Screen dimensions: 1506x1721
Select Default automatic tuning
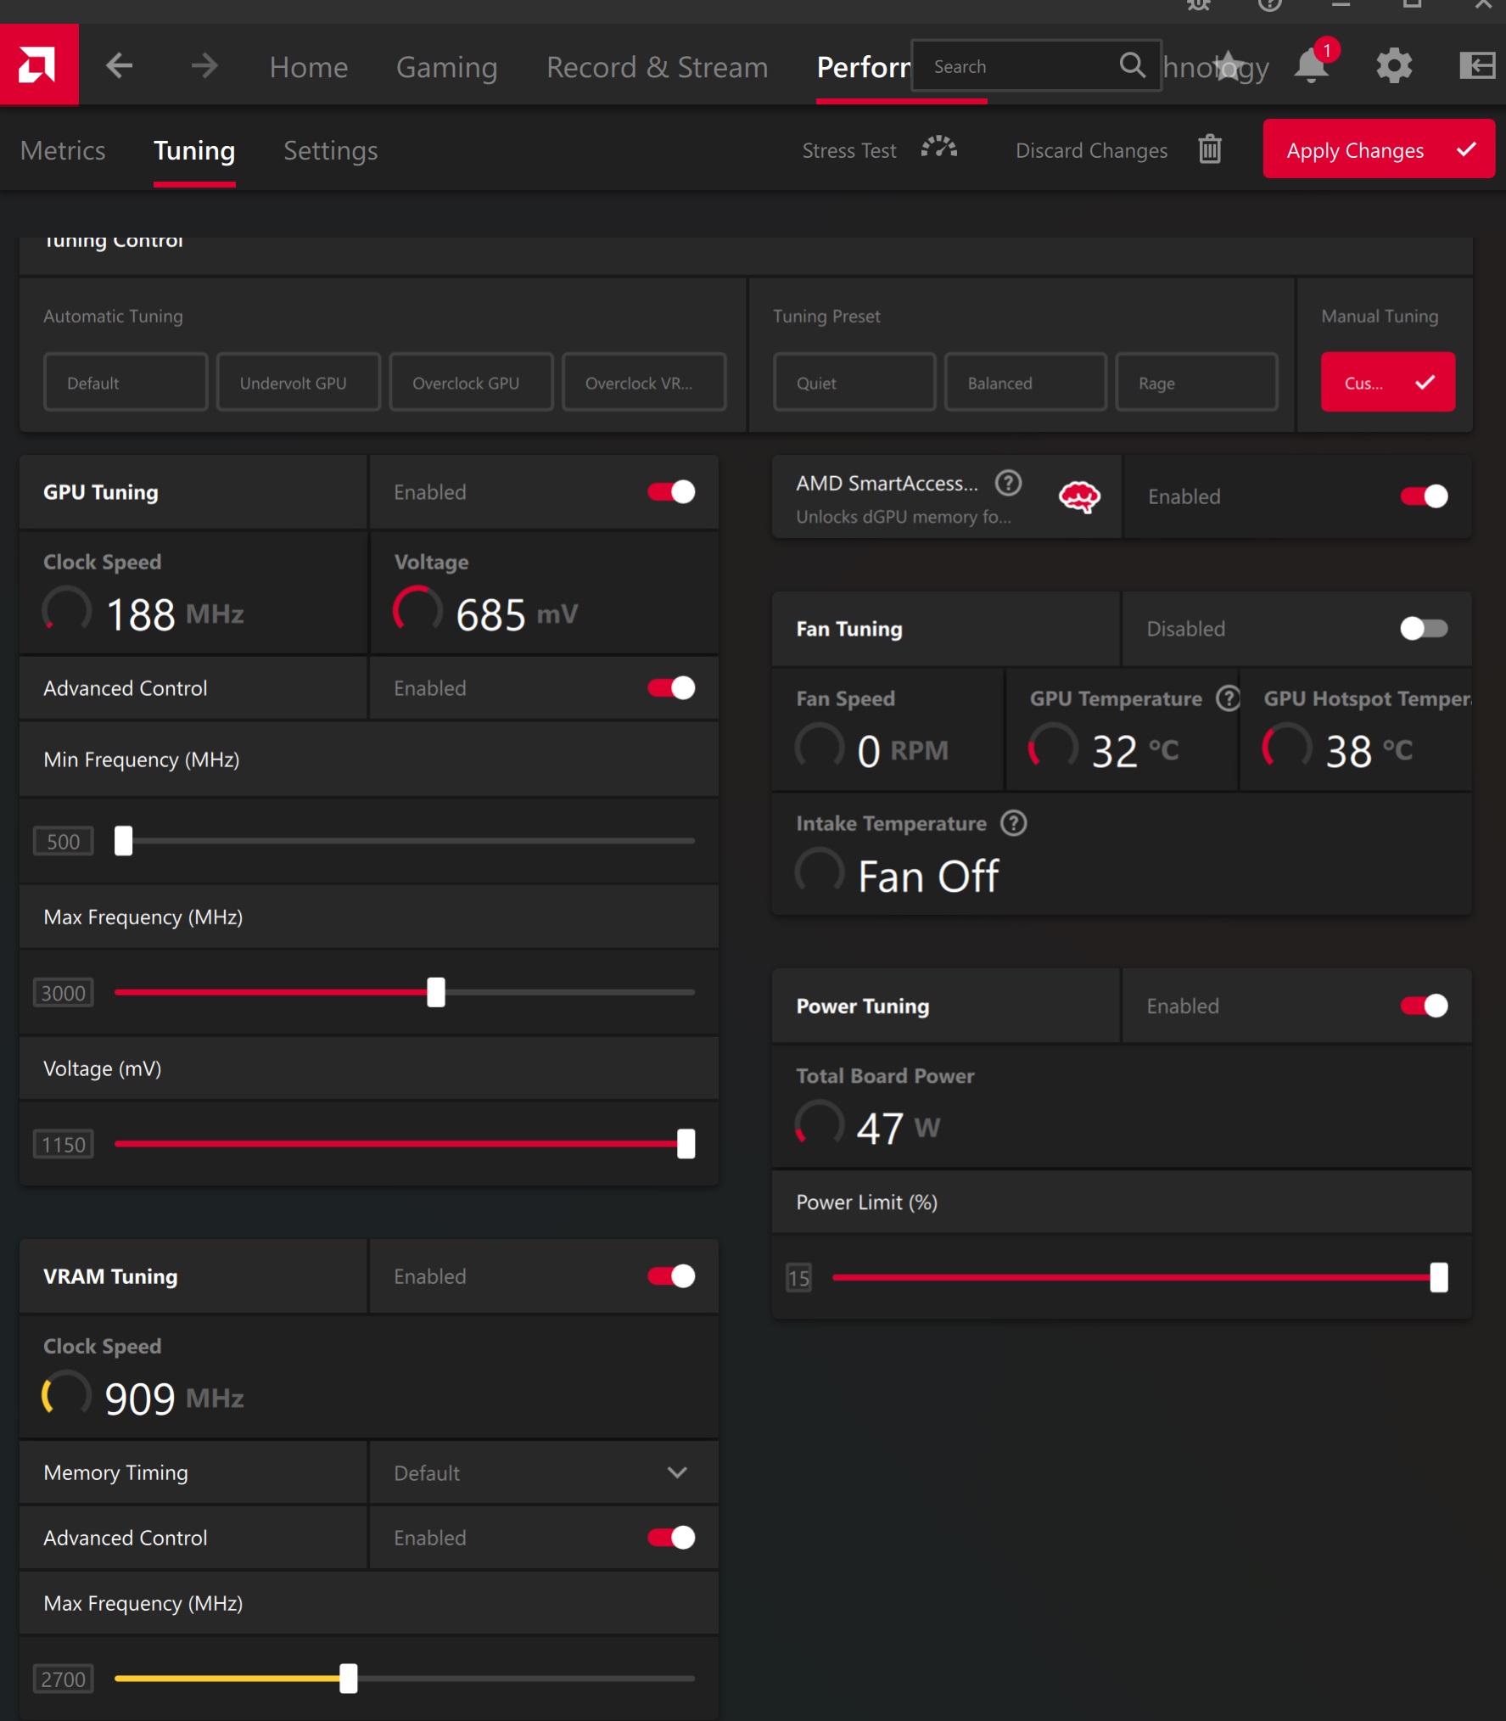(126, 383)
